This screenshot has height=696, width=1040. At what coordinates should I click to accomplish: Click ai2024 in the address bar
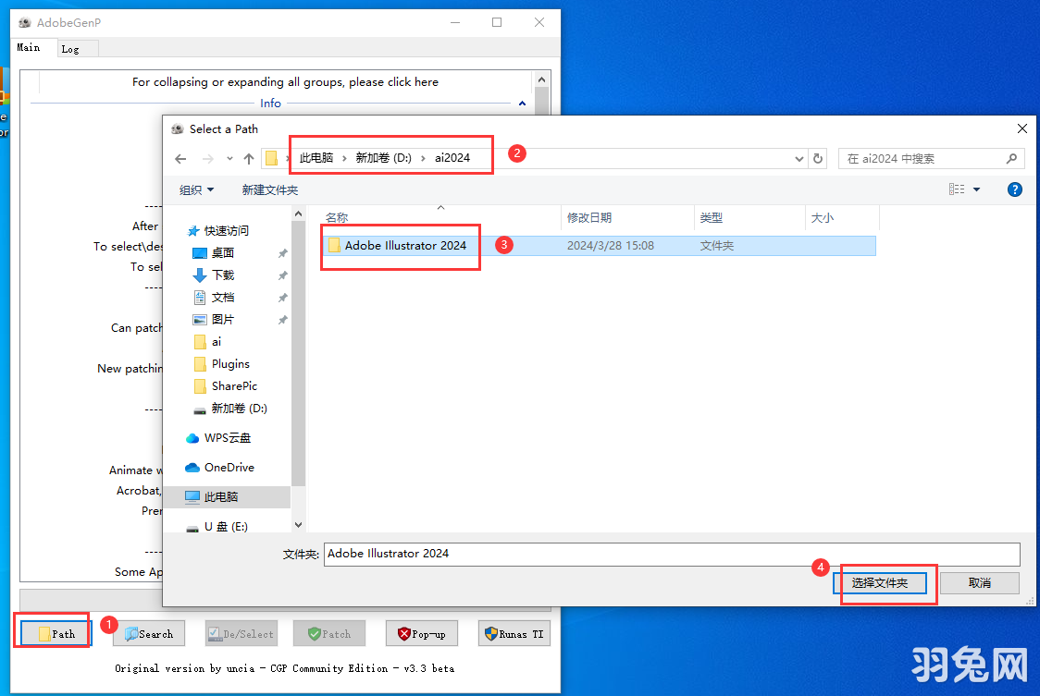[452, 158]
